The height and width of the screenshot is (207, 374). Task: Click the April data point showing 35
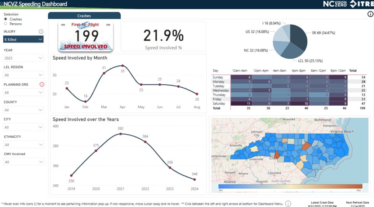(123, 66)
